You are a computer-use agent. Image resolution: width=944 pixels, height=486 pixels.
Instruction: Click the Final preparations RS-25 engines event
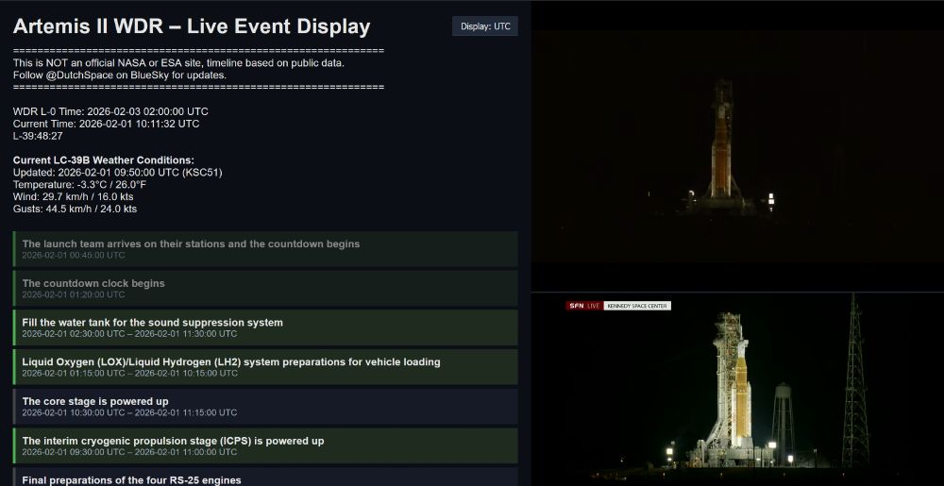[265, 478]
